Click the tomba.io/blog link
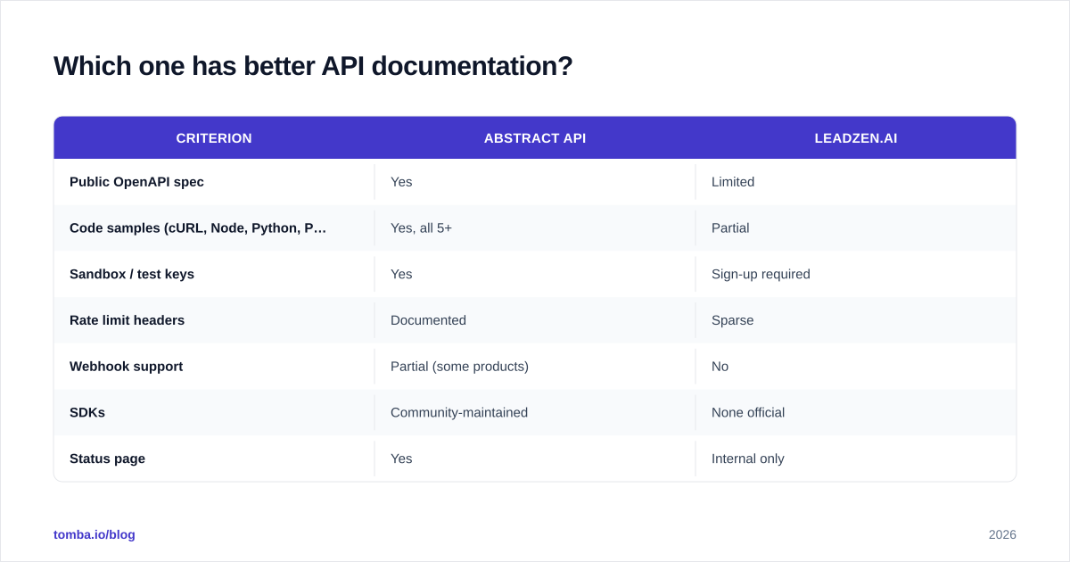The width and height of the screenshot is (1070, 562). 95,534
